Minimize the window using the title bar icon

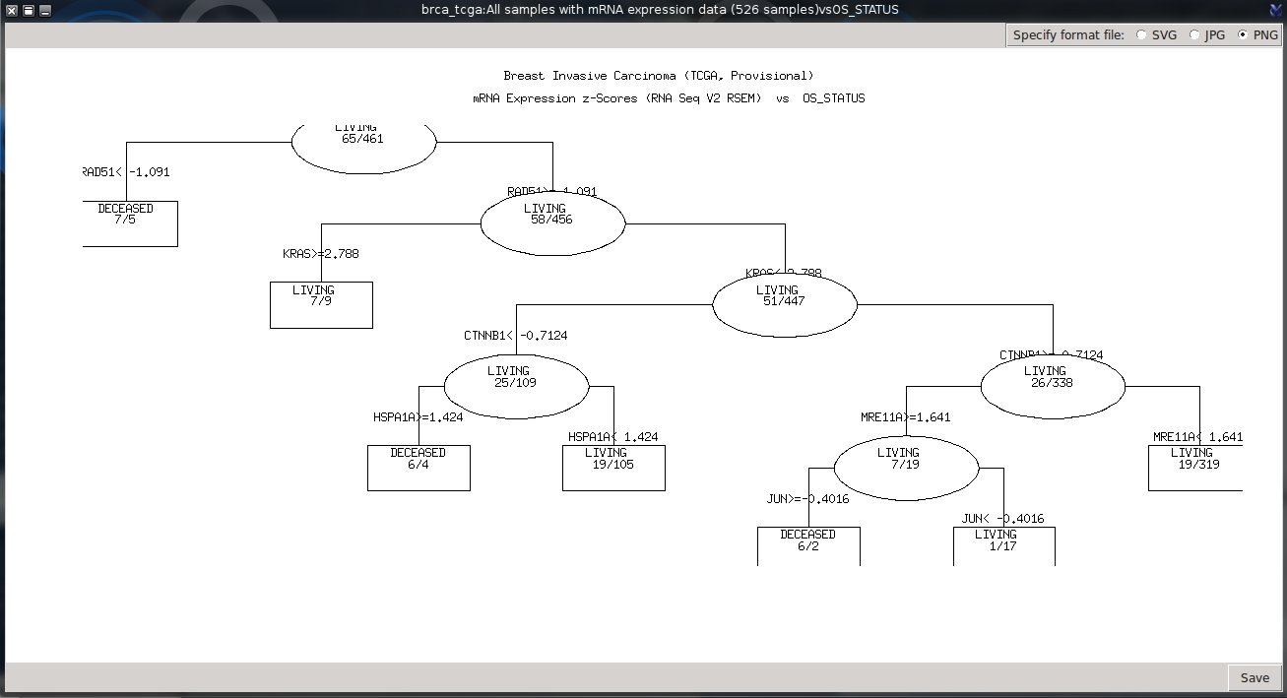[44, 10]
